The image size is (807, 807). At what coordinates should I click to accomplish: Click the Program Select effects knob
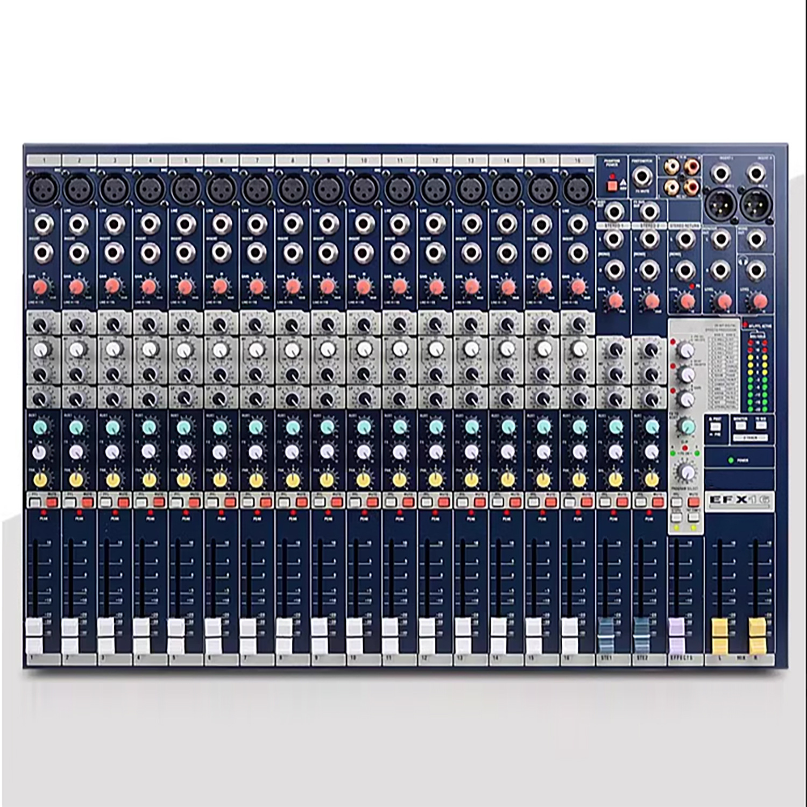click(x=687, y=473)
